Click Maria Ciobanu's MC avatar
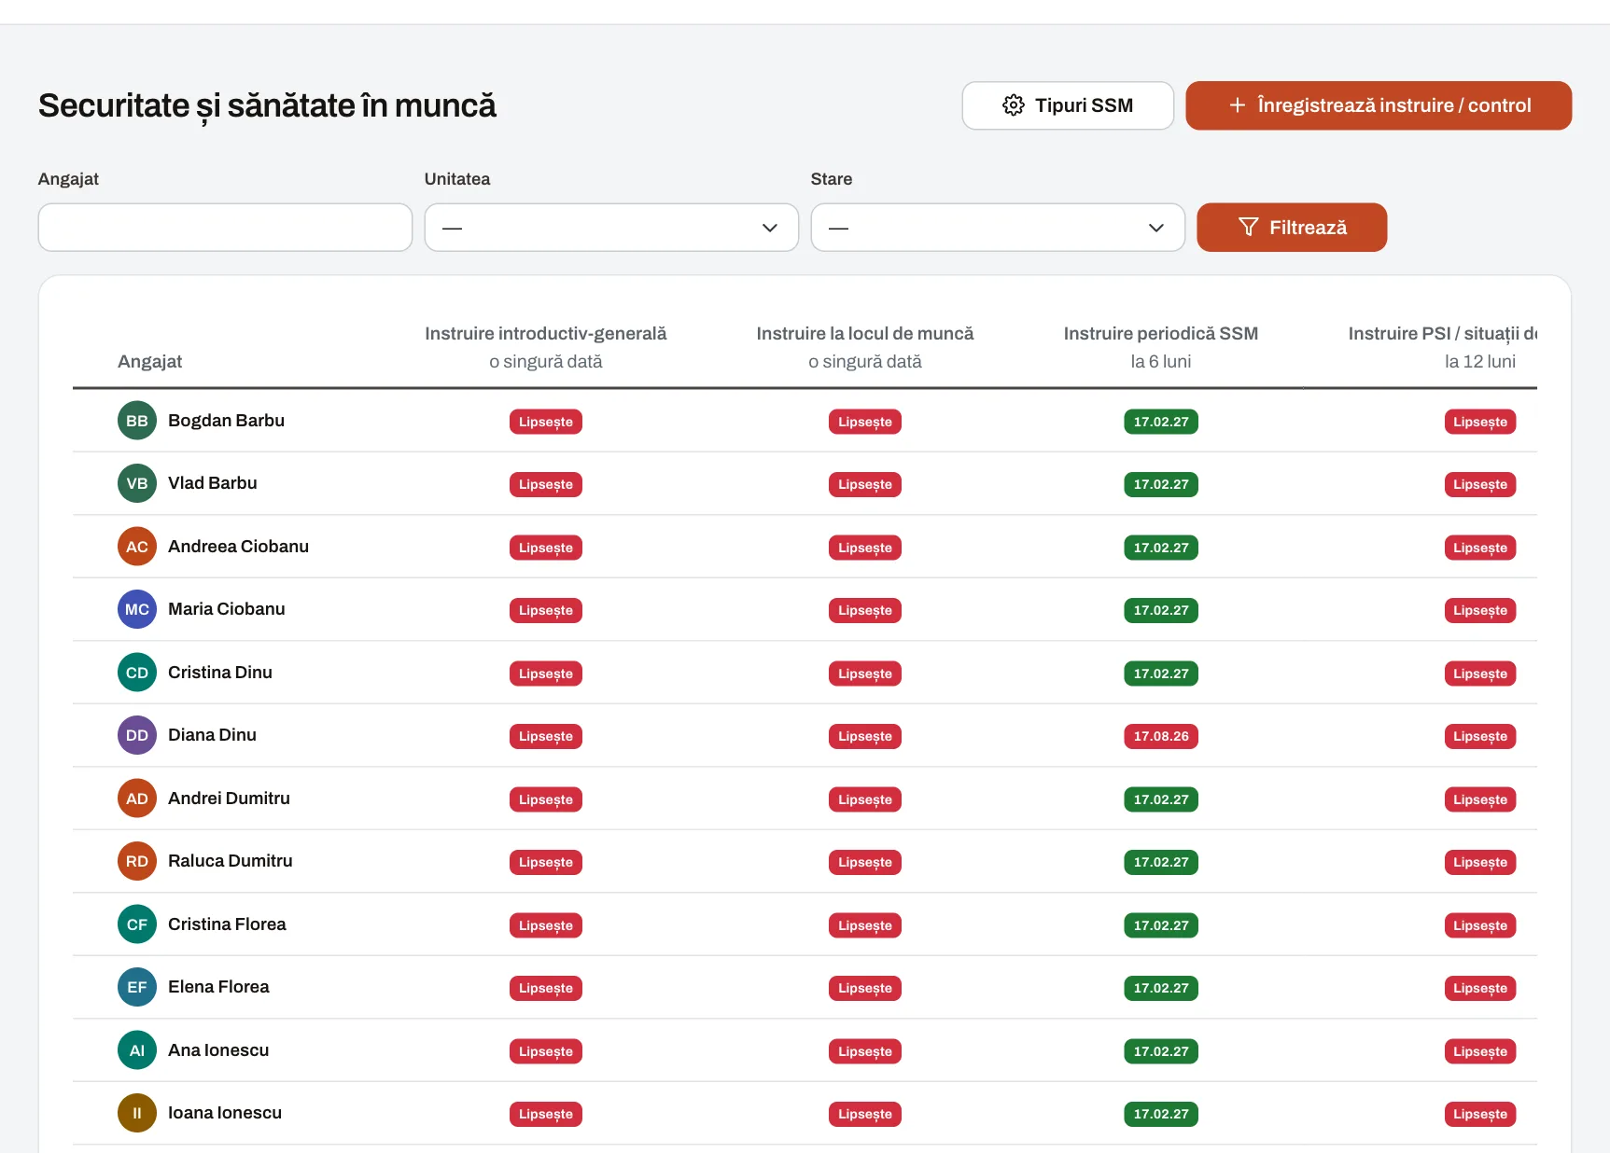 137,609
